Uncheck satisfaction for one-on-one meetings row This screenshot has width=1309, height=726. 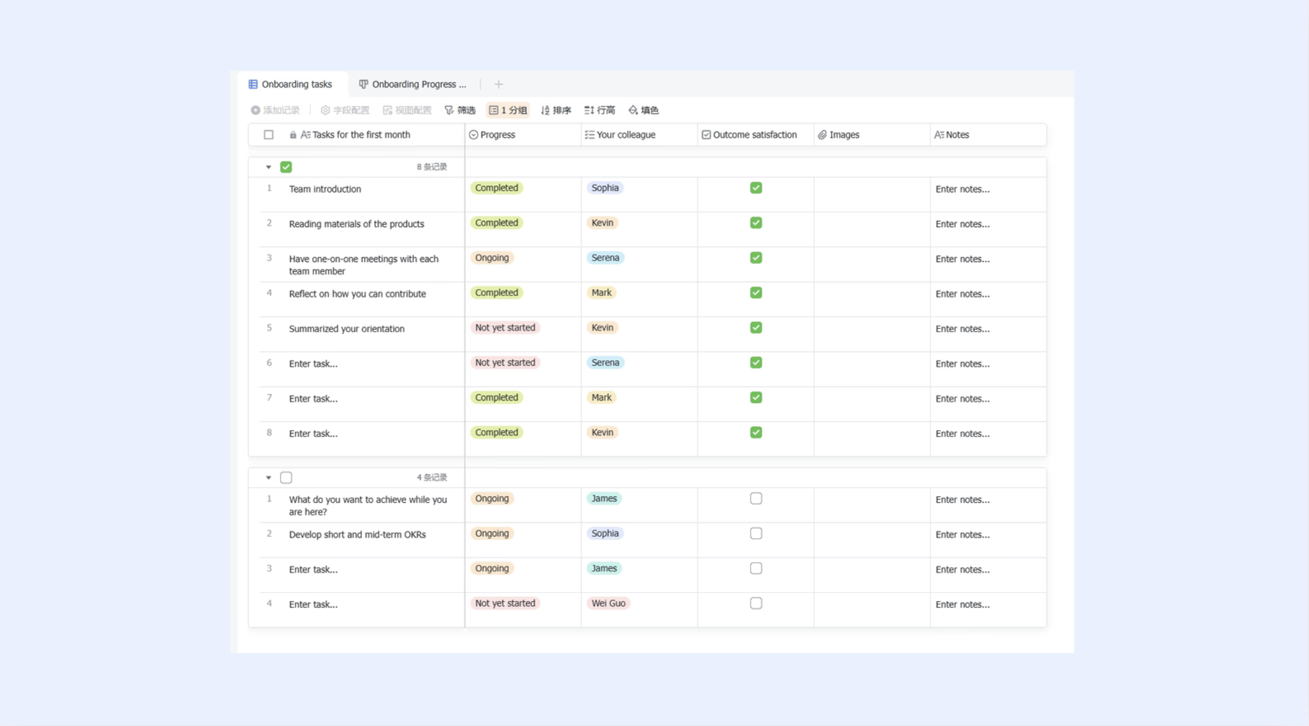[x=756, y=258]
